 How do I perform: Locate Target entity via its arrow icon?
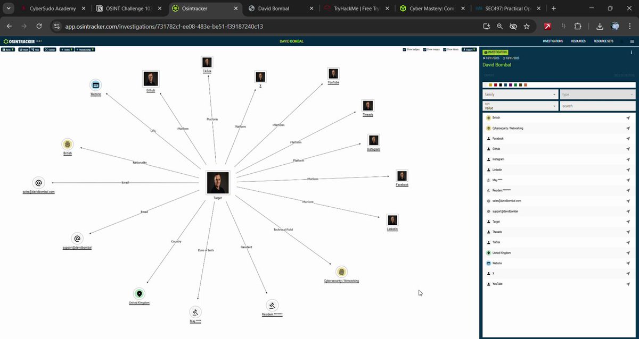(628, 222)
